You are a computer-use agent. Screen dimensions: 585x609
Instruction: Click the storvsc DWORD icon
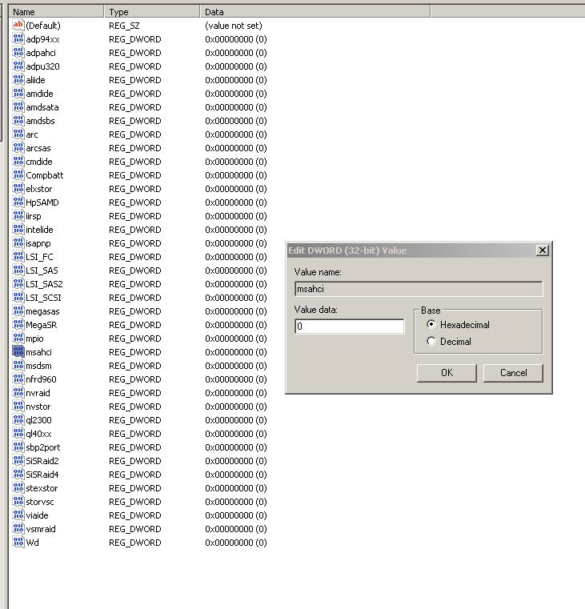18,502
